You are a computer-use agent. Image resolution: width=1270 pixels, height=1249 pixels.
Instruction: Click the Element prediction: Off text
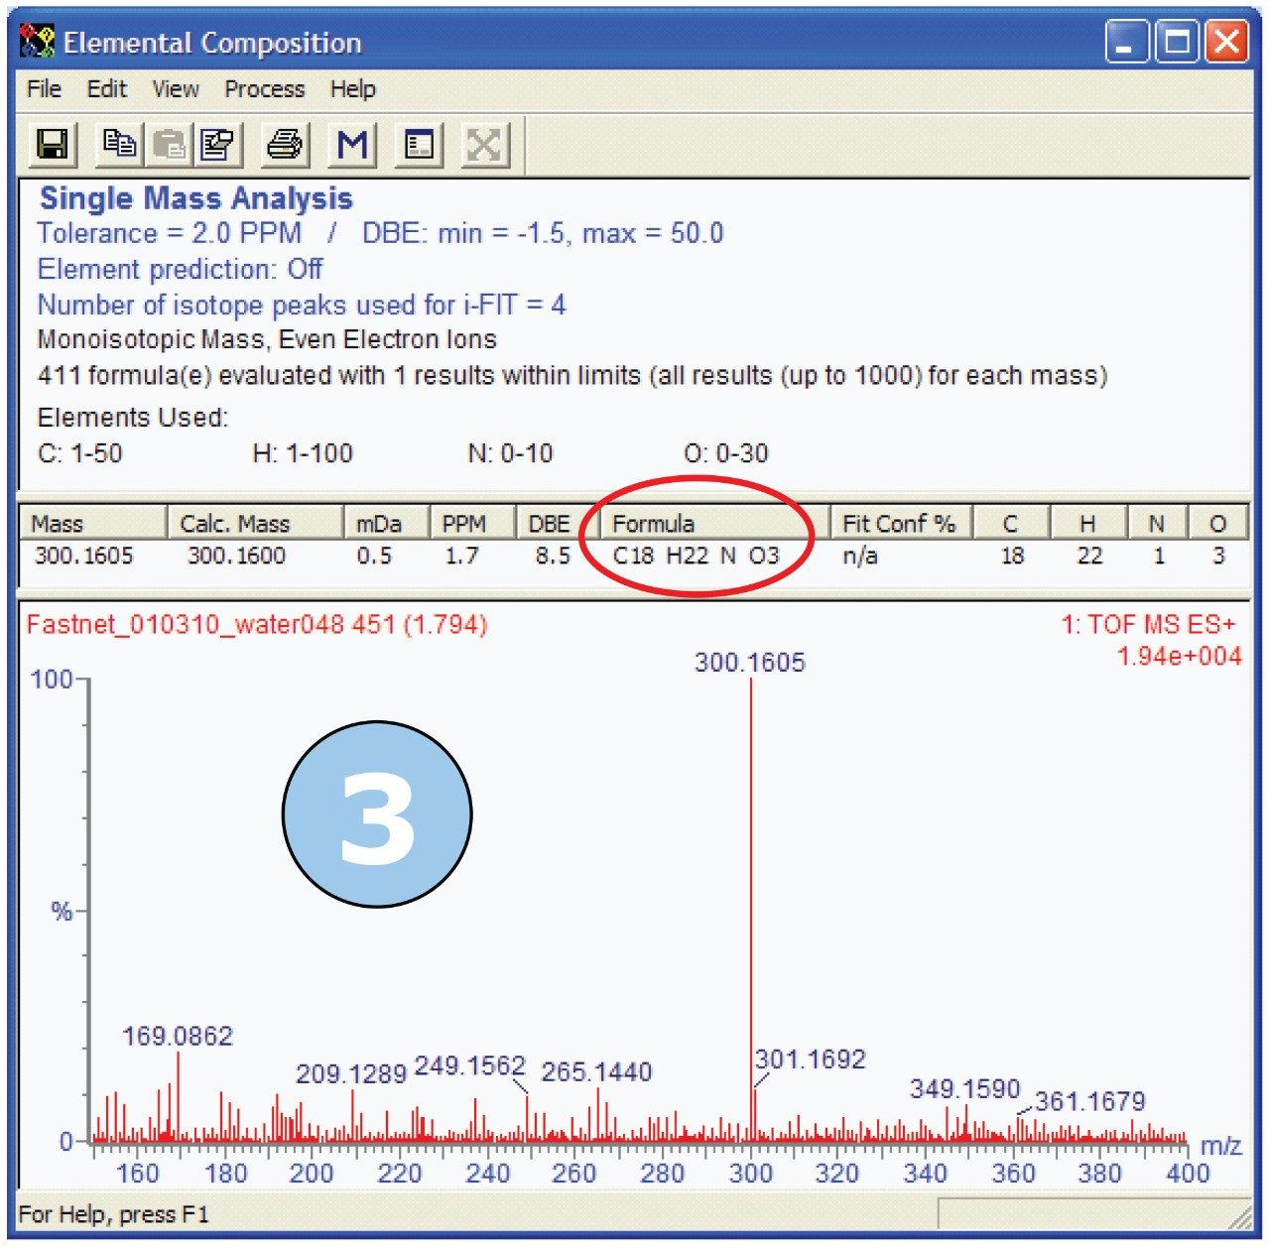(181, 269)
